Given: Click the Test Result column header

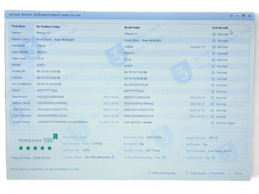Looking at the screenshot, I should [x=220, y=28].
